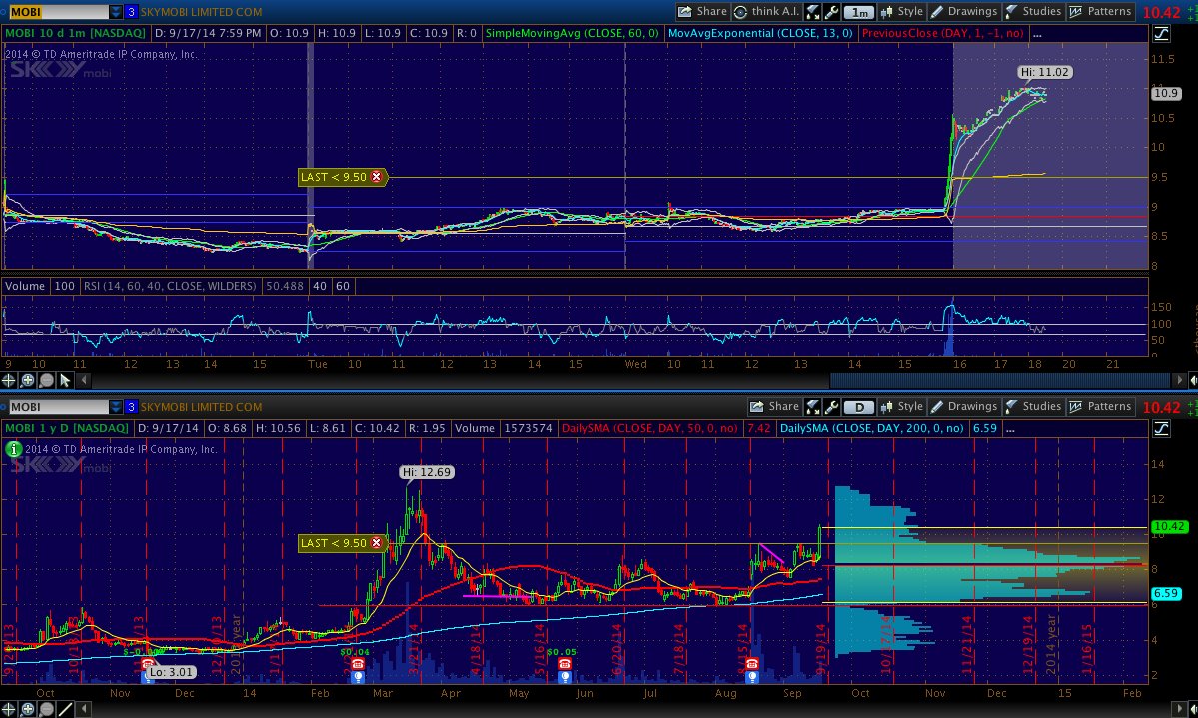Click Share button on the lower chart
This screenshot has height=718, width=1198.
tap(774, 407)
